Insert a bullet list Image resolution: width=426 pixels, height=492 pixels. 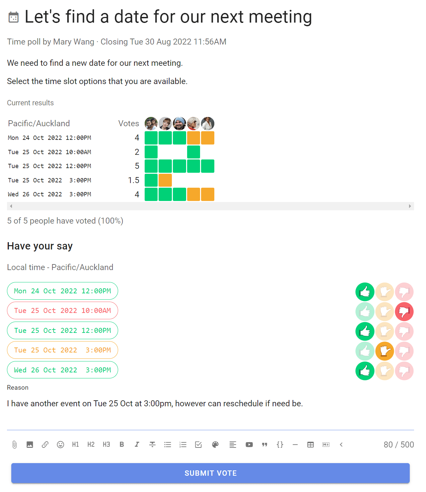point(168,444)
